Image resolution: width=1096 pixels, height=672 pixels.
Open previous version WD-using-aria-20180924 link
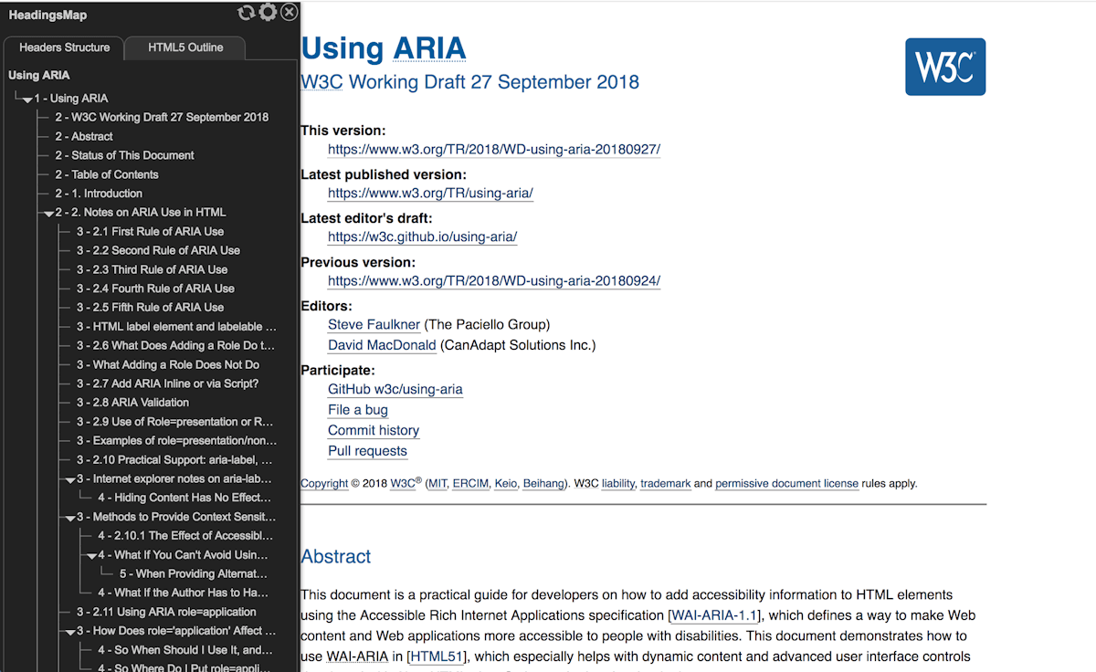pos(494,281)
